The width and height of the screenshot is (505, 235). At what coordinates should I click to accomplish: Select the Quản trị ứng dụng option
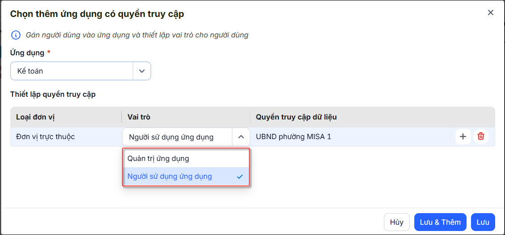(x=186, y=158)
